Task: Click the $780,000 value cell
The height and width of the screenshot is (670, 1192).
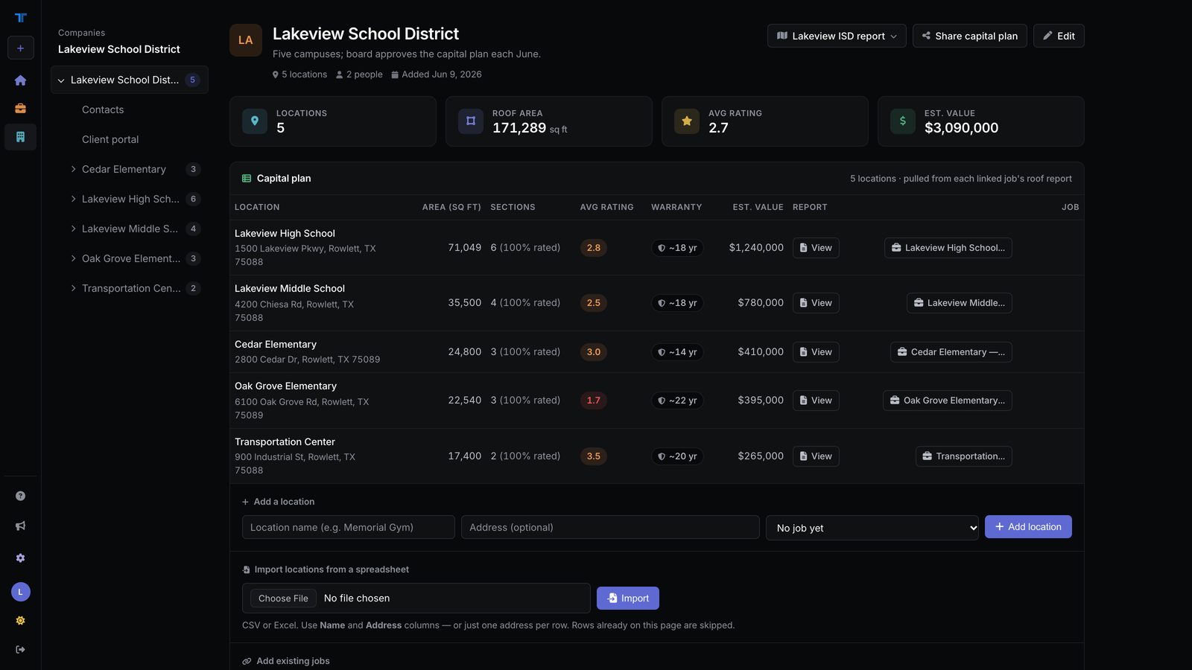Action: click(x=761, y=303)
